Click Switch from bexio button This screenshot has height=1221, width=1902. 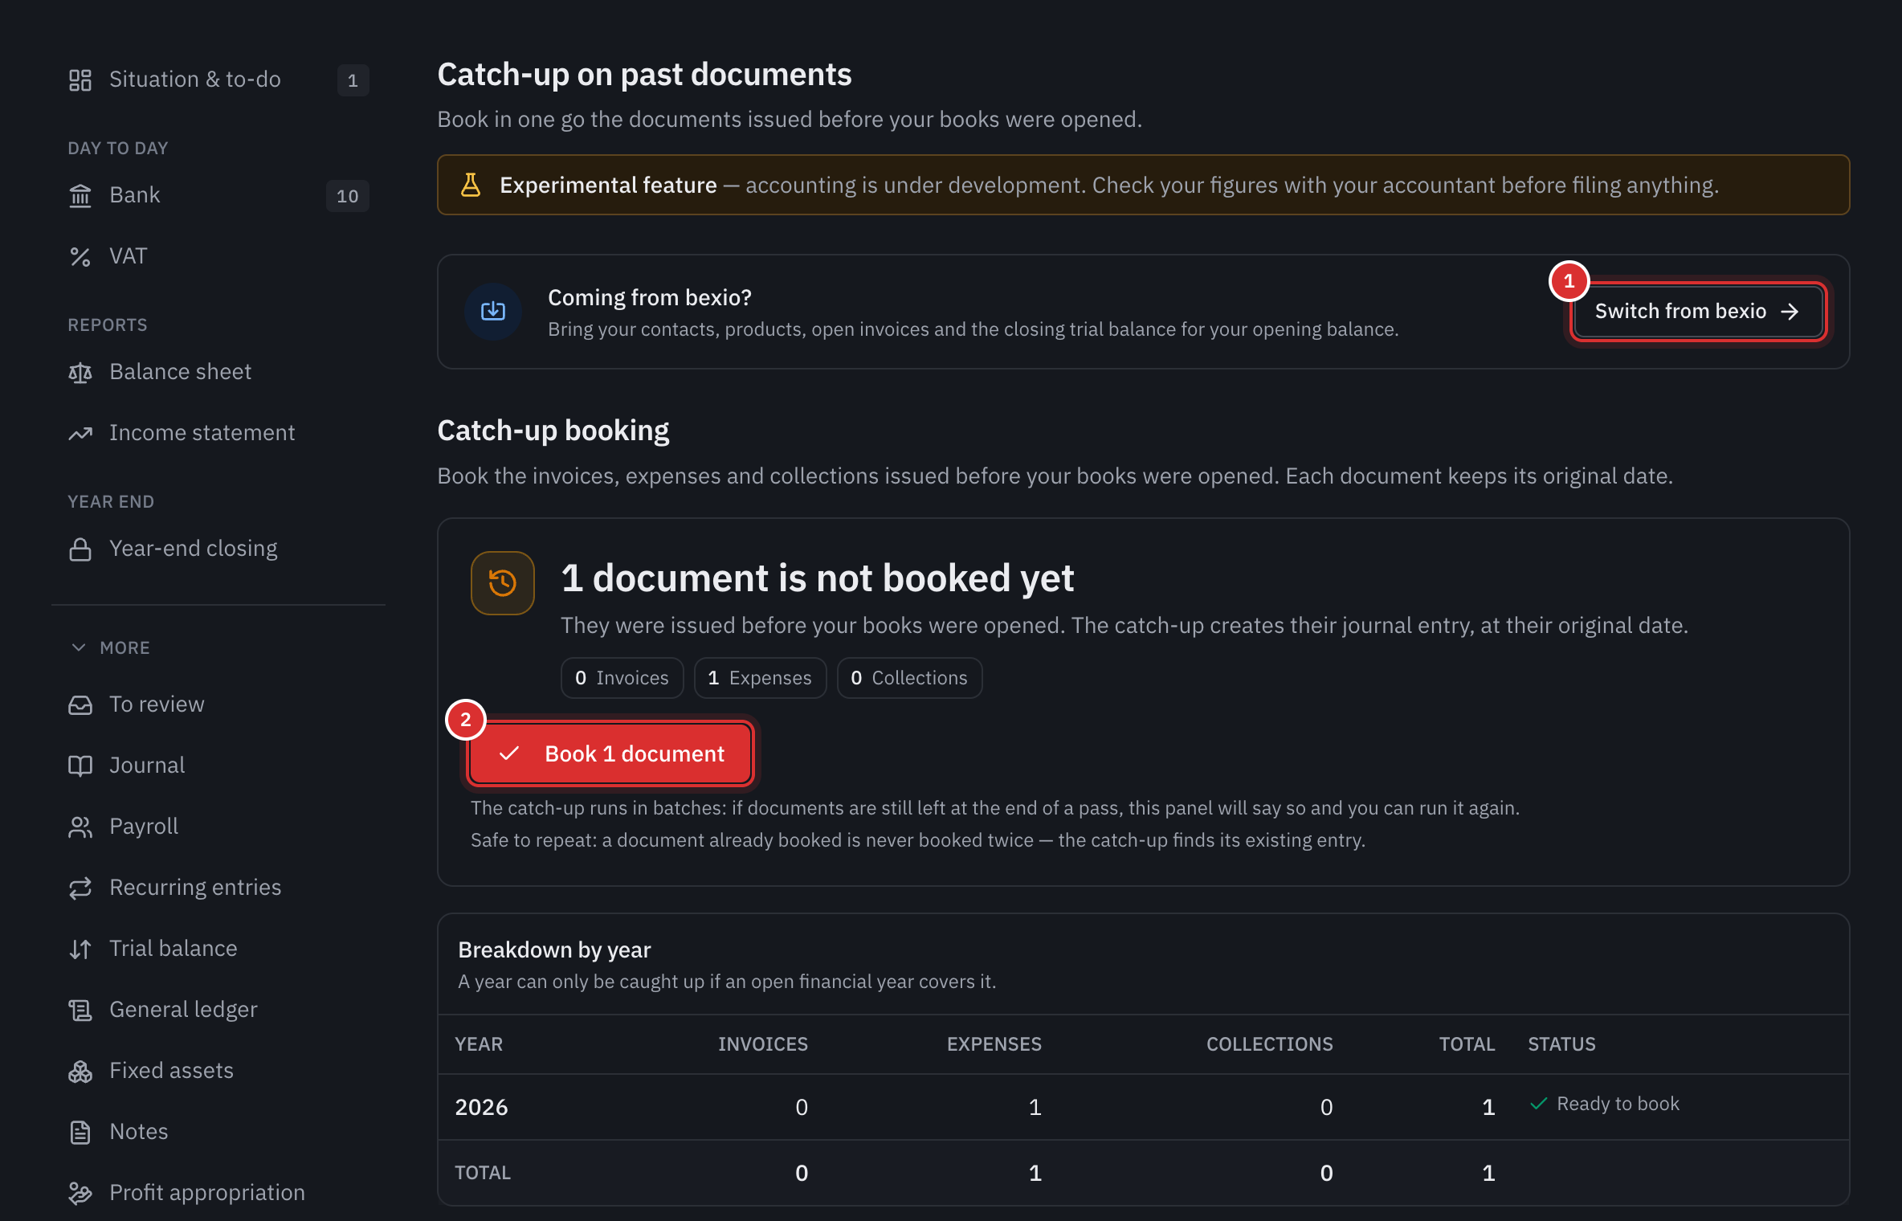tap(1698, 312)
